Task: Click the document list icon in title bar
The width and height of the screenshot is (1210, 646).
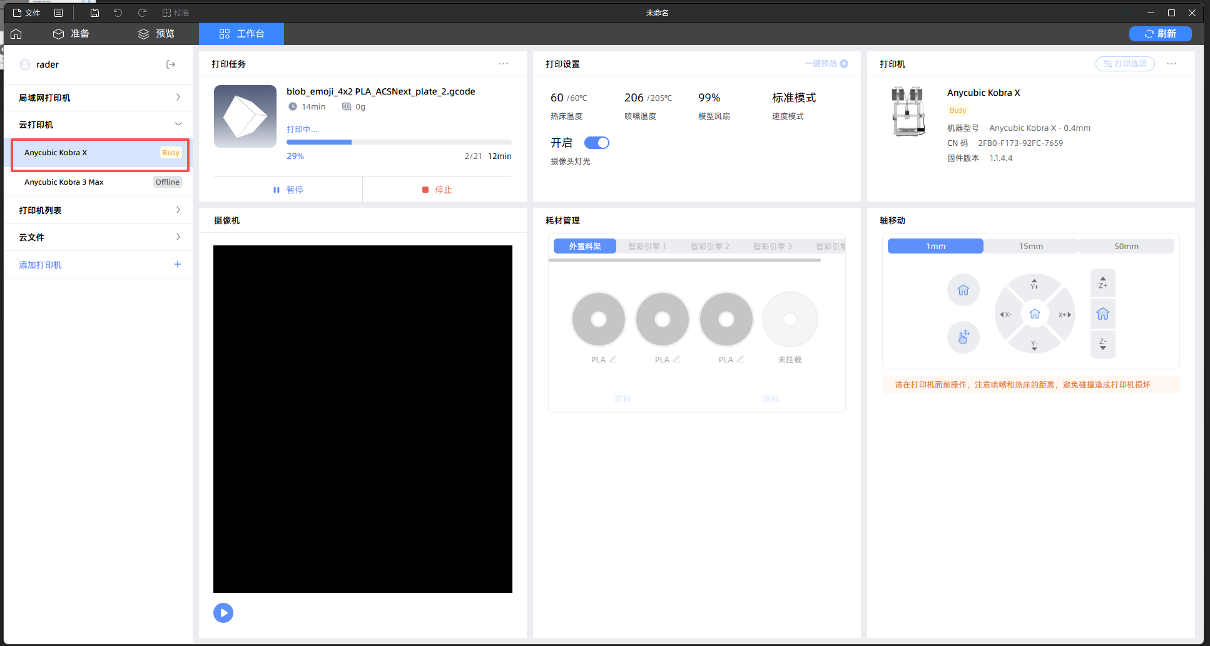Action: click(x=58, y=13)
